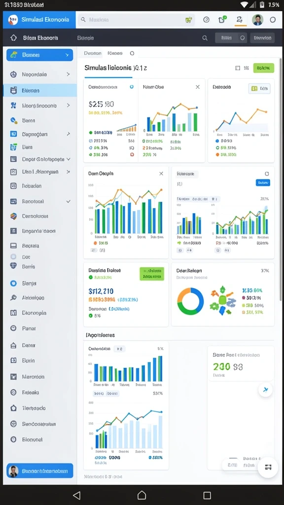Click the green button right of Simulas heading
The image size is (284, 505).
[x=264, y=68]
